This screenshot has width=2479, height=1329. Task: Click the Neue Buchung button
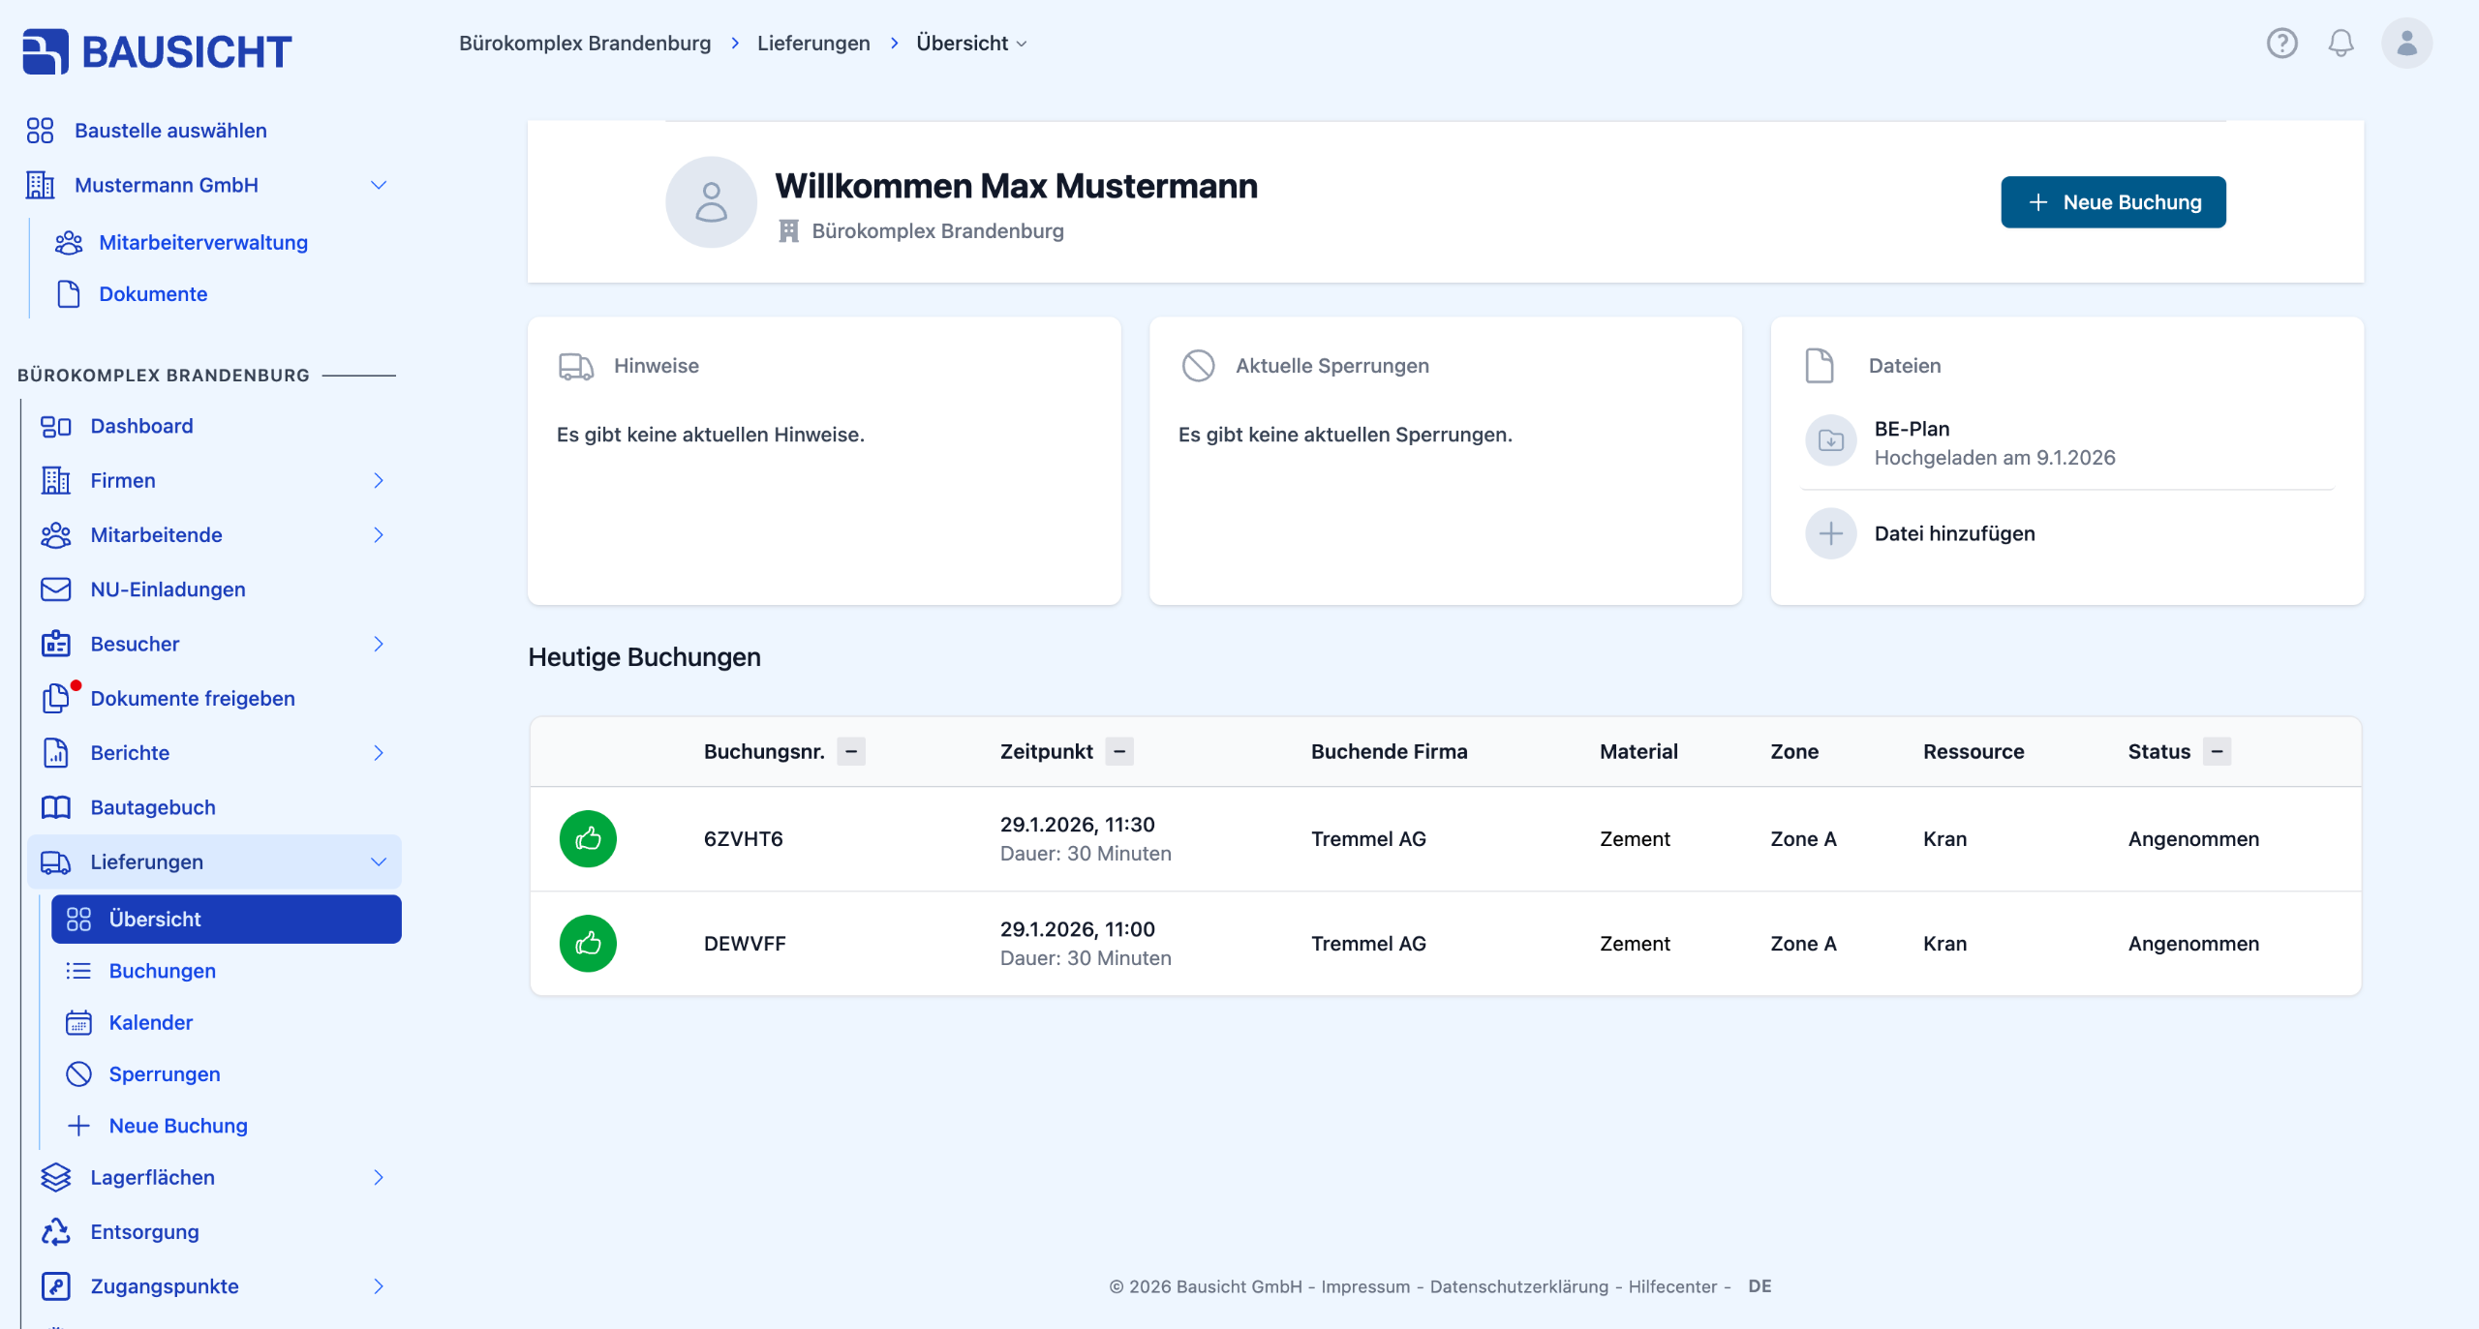pyautogui.click(x=2113, y=202)
